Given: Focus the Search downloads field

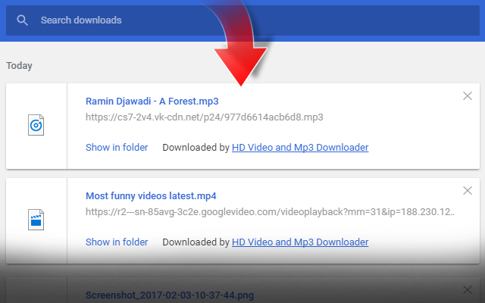Looking at the screenshot, I should coord(242,20).
